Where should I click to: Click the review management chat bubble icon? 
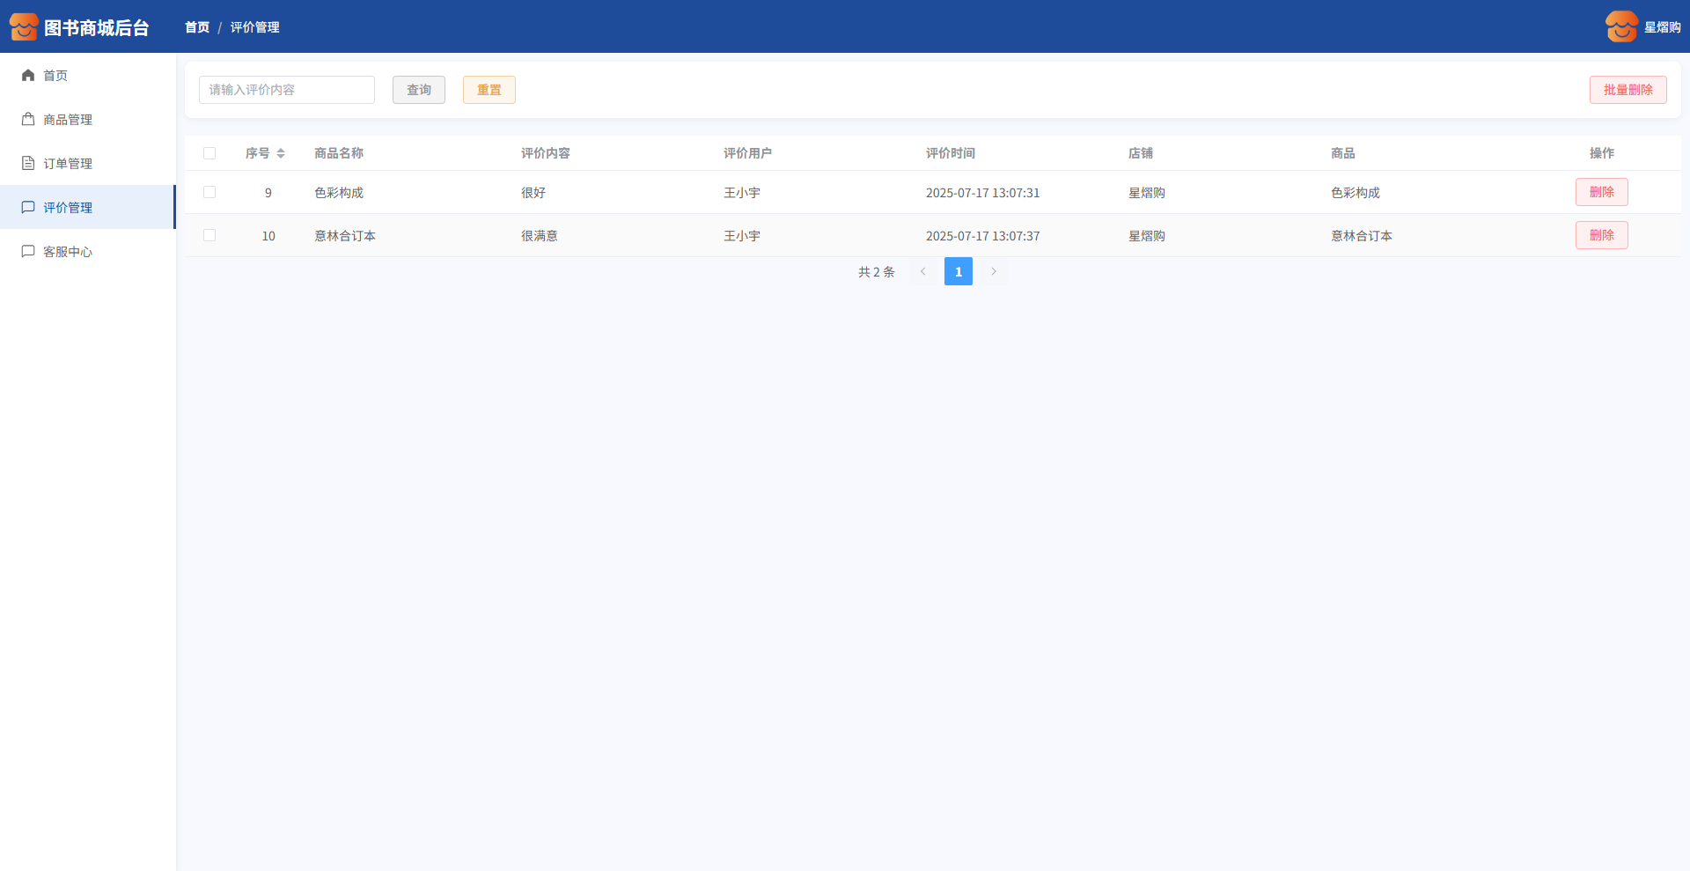pos(28,208)
